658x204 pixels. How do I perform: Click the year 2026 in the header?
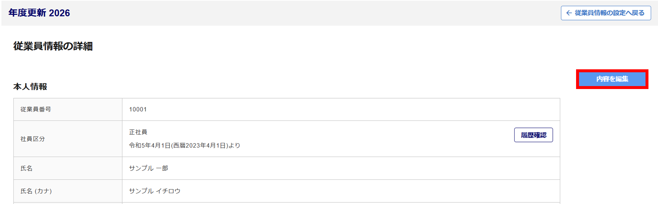click(x=60, y=13)
